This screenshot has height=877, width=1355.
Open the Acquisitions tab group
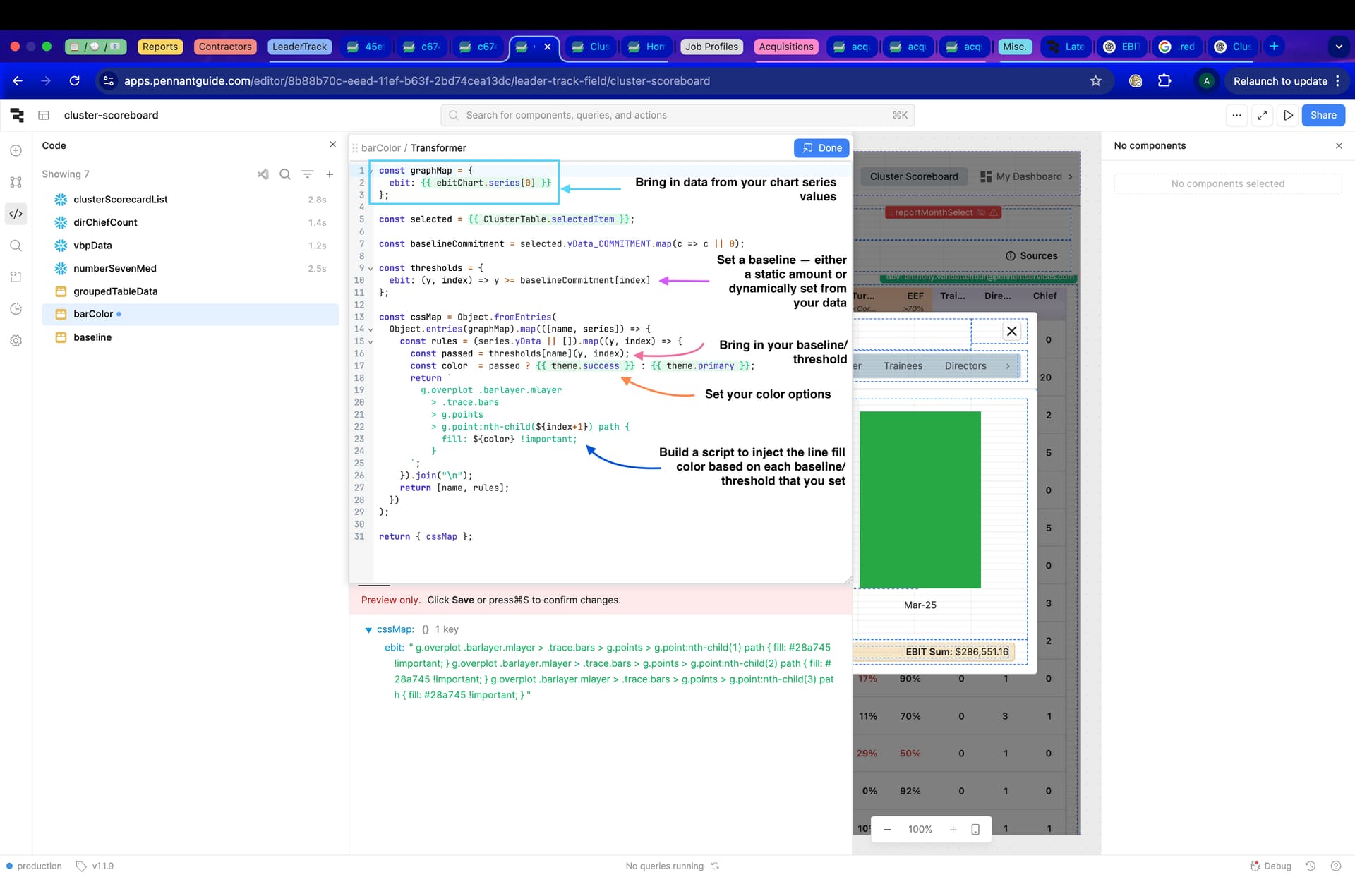[x=786, y=46]
